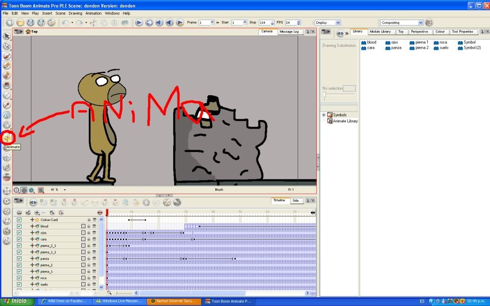Screen dimensions: 490x306
Task: Click the New scene icon
Action: point(10,22)
